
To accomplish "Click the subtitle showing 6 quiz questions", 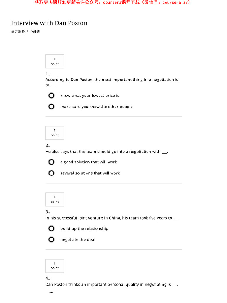I will click(x=25, y=32).
